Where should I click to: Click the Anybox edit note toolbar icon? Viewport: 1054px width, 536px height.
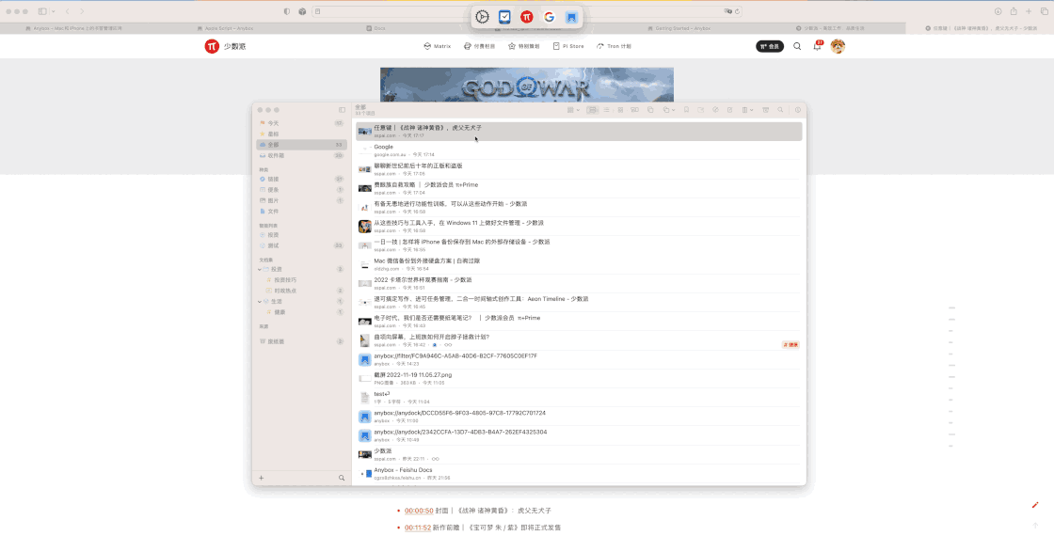coord(730,109)
